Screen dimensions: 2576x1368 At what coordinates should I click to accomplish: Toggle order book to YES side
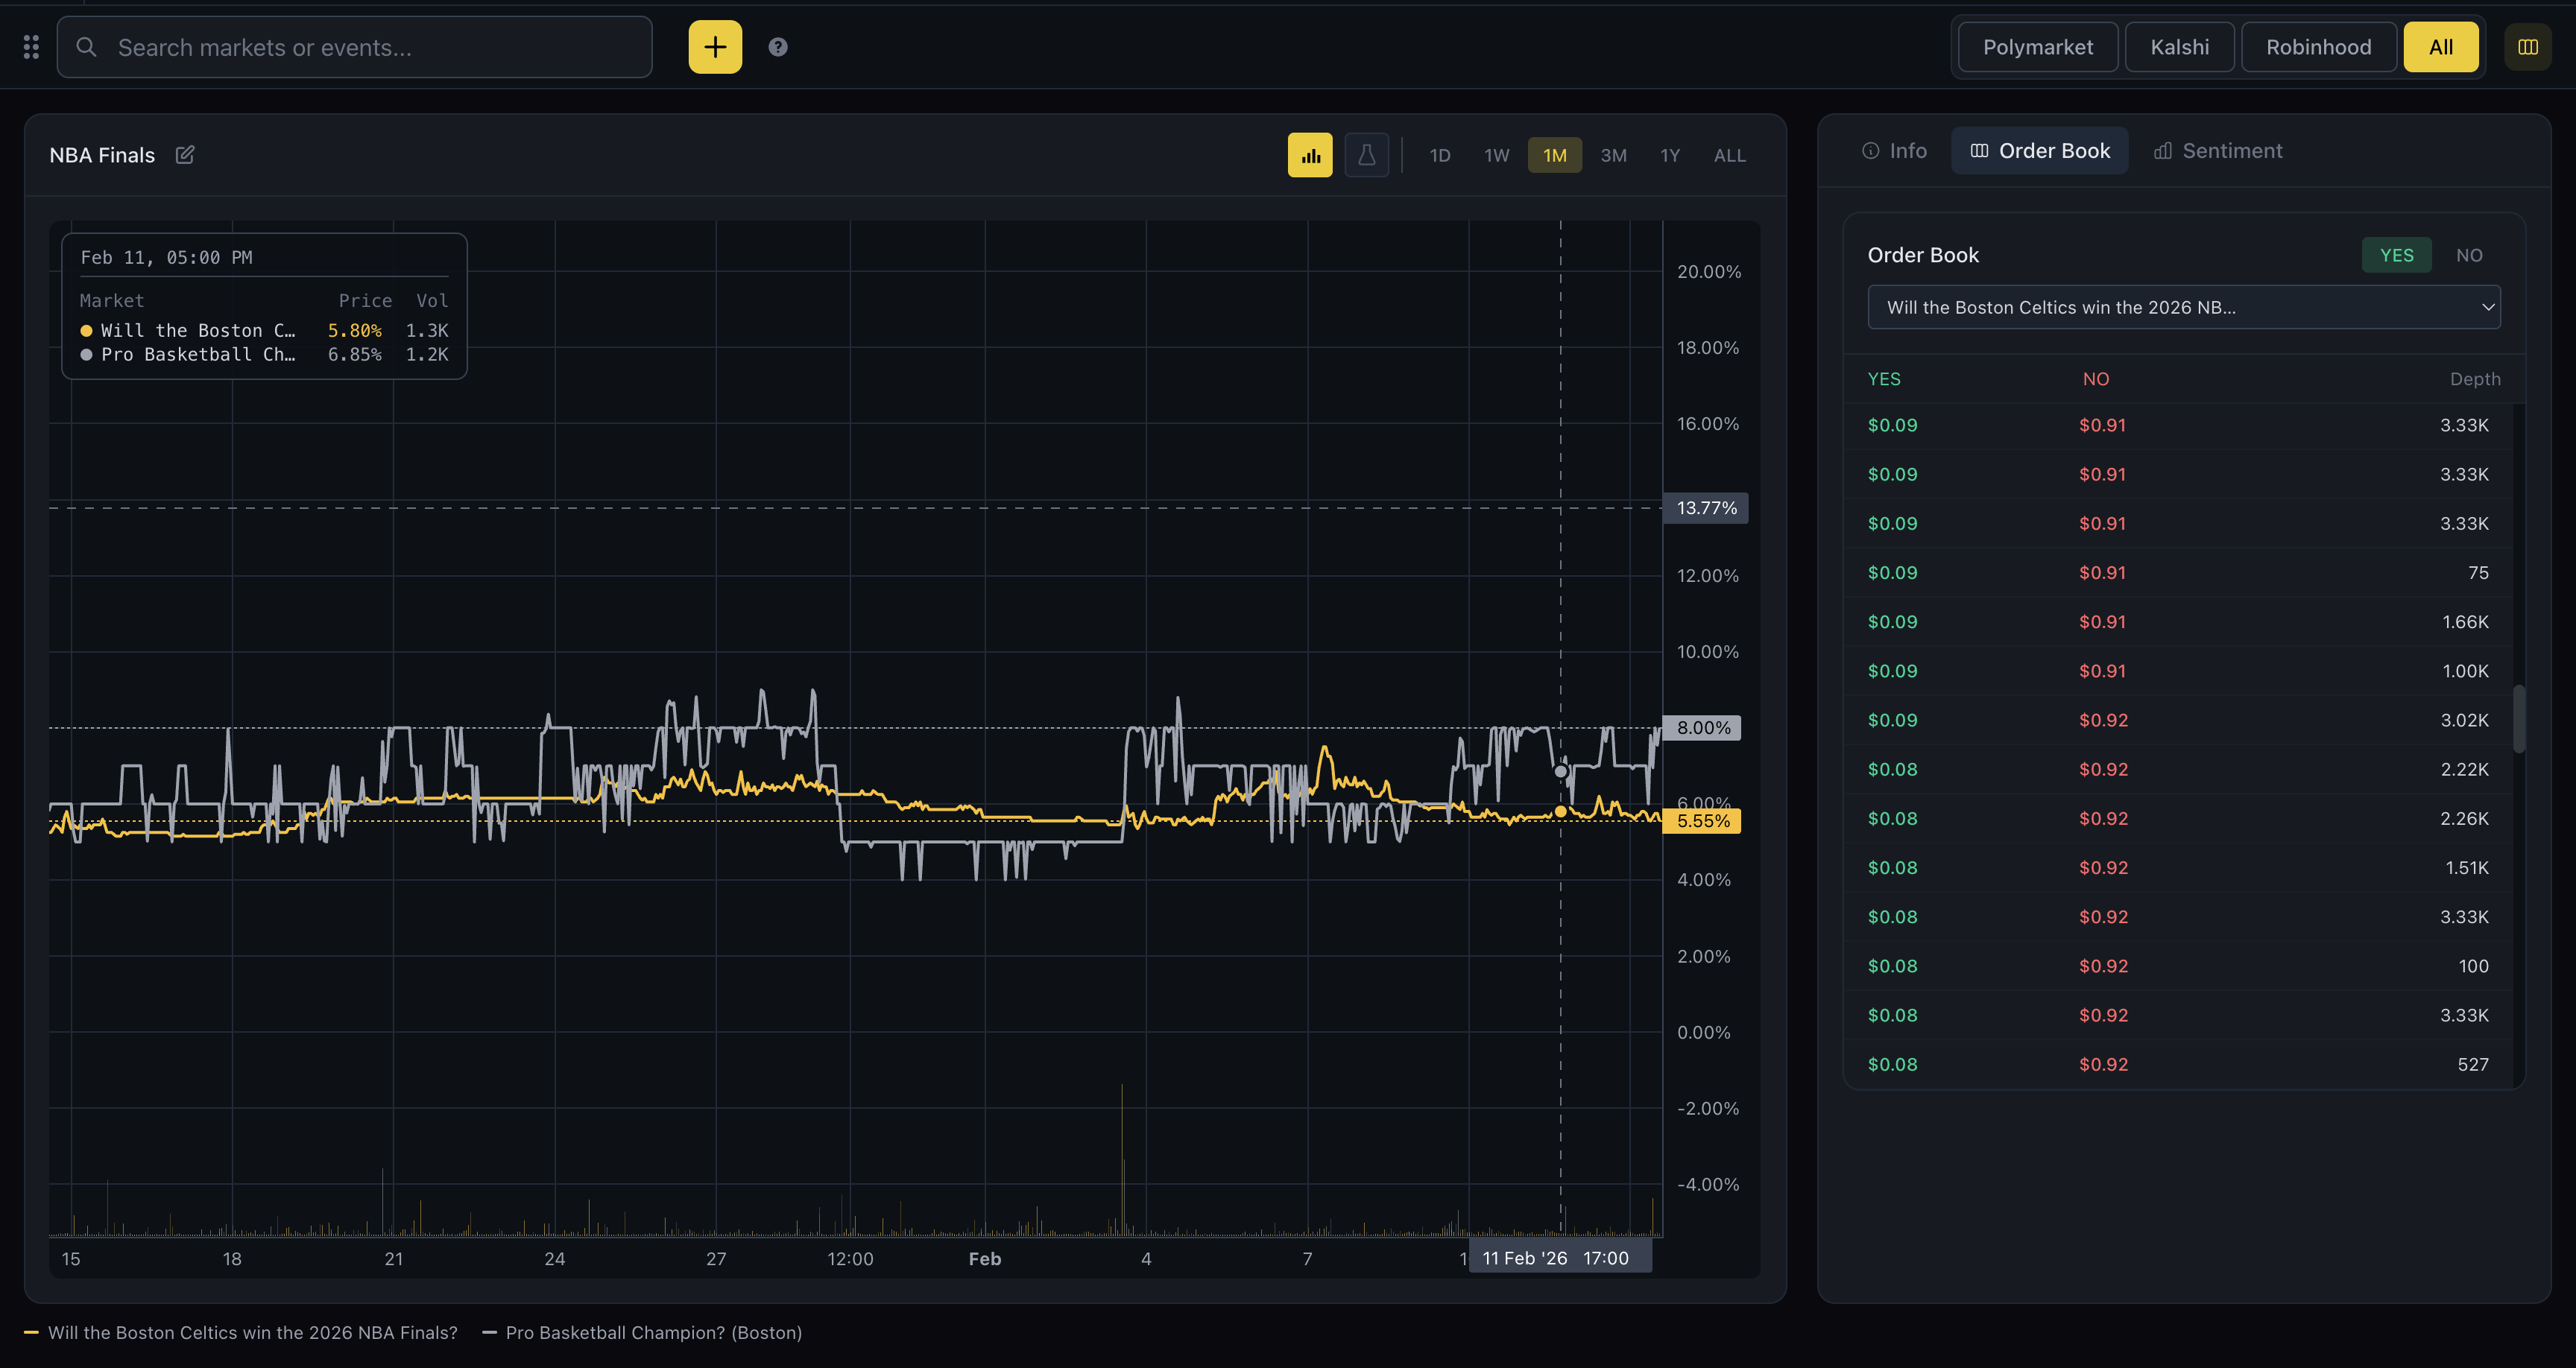tap(2396, 255)
